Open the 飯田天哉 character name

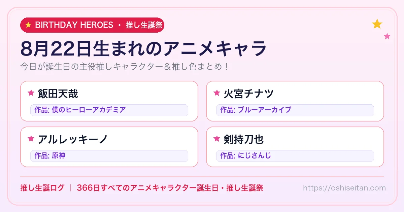coord(58,94)
